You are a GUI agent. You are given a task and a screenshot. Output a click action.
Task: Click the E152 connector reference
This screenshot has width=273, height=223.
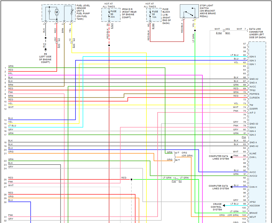[x=219, y=33]
